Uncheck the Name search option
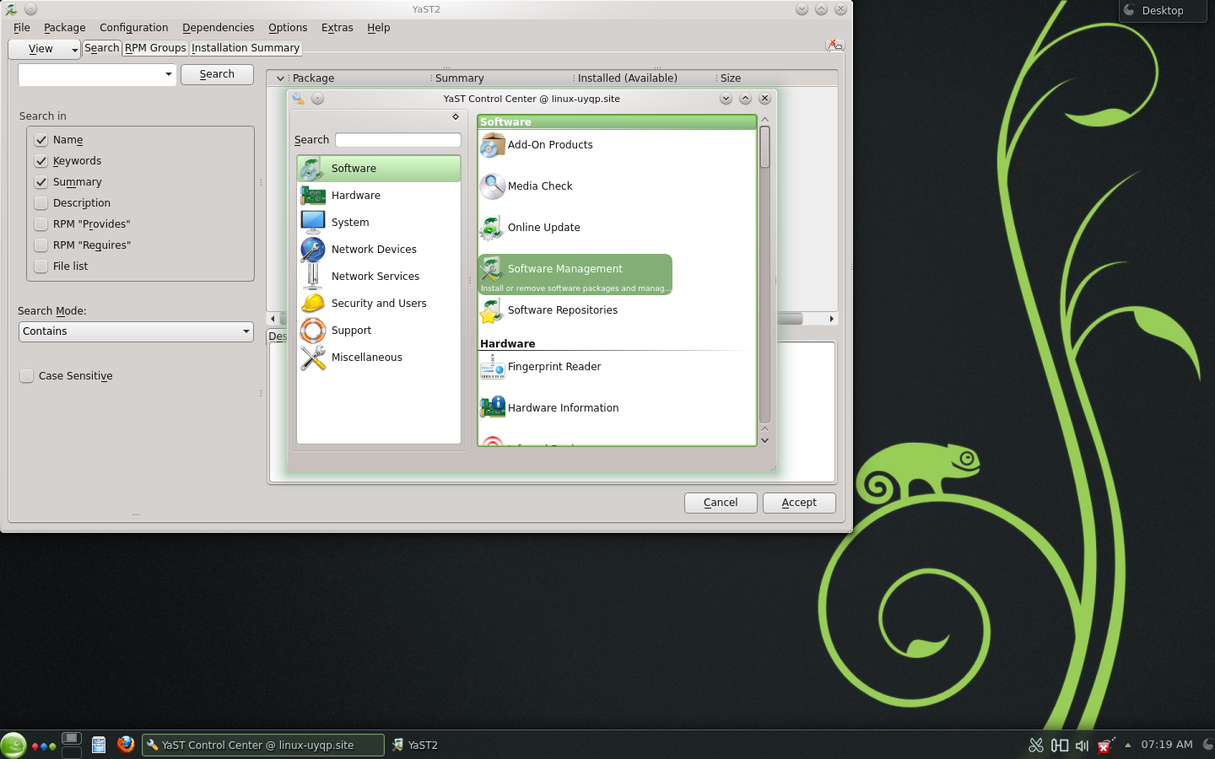1215x759 pixels. (40, 140)
